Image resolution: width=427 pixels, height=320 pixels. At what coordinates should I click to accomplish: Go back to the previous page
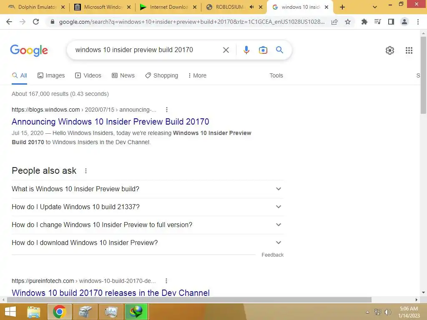pos(9,22)
